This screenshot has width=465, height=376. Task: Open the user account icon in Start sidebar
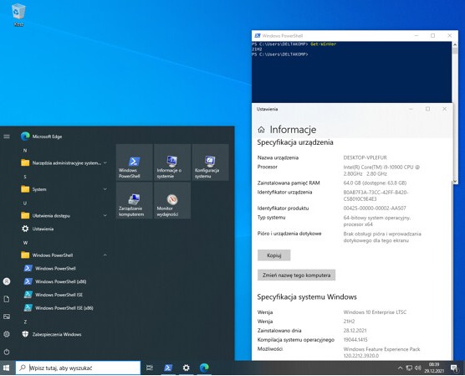point(7,281)
